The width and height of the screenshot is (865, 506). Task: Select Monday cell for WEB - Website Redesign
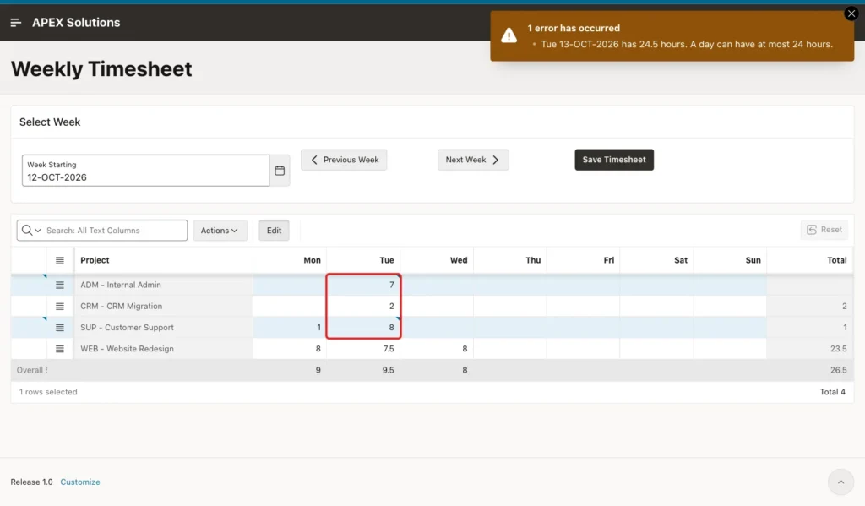[x=290, y=349]
